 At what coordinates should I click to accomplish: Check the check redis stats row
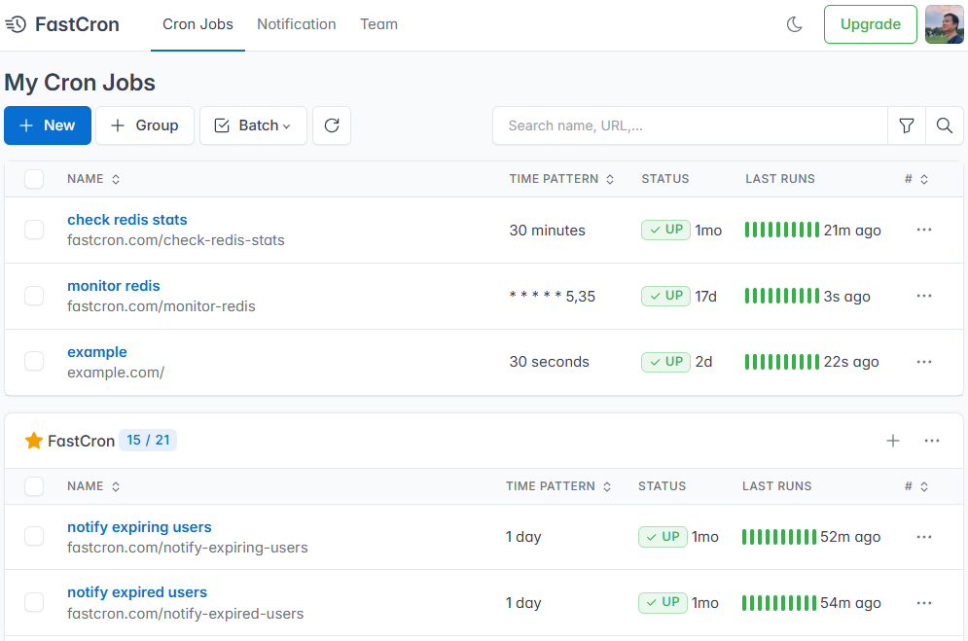click(x=34, y=230)
